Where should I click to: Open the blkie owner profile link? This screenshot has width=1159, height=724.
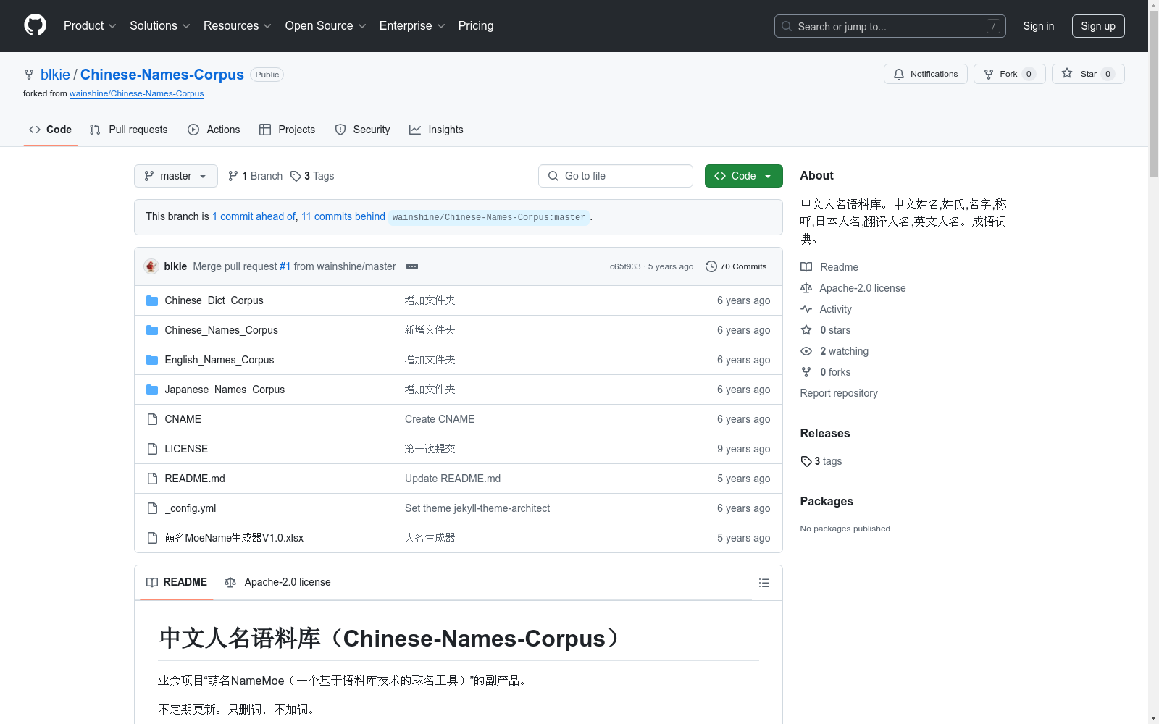(x=55, y=75)
